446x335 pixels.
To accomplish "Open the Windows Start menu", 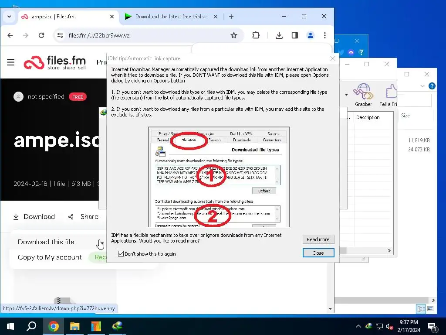I will (10, 326).
